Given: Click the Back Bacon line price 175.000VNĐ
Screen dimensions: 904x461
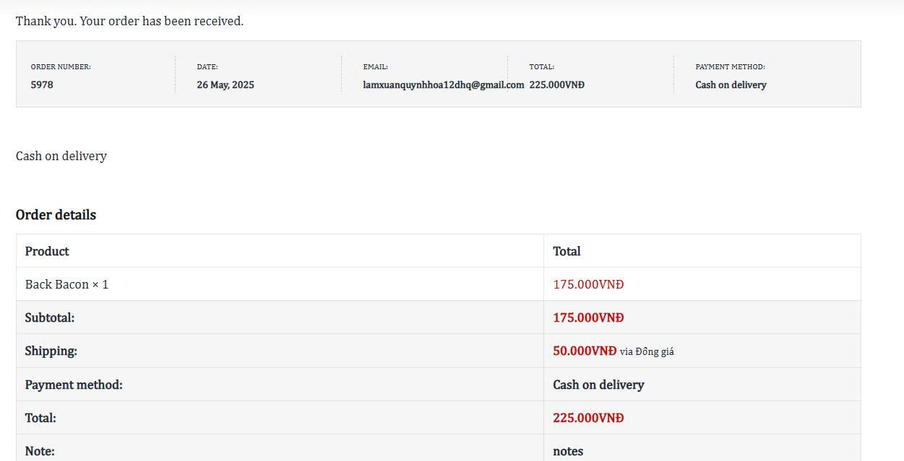Looking at the screenshot, I should click(588, 284).
